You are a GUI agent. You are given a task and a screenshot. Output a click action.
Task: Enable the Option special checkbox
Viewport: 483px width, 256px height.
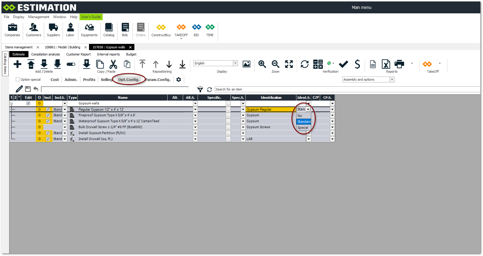click(18, 79)
